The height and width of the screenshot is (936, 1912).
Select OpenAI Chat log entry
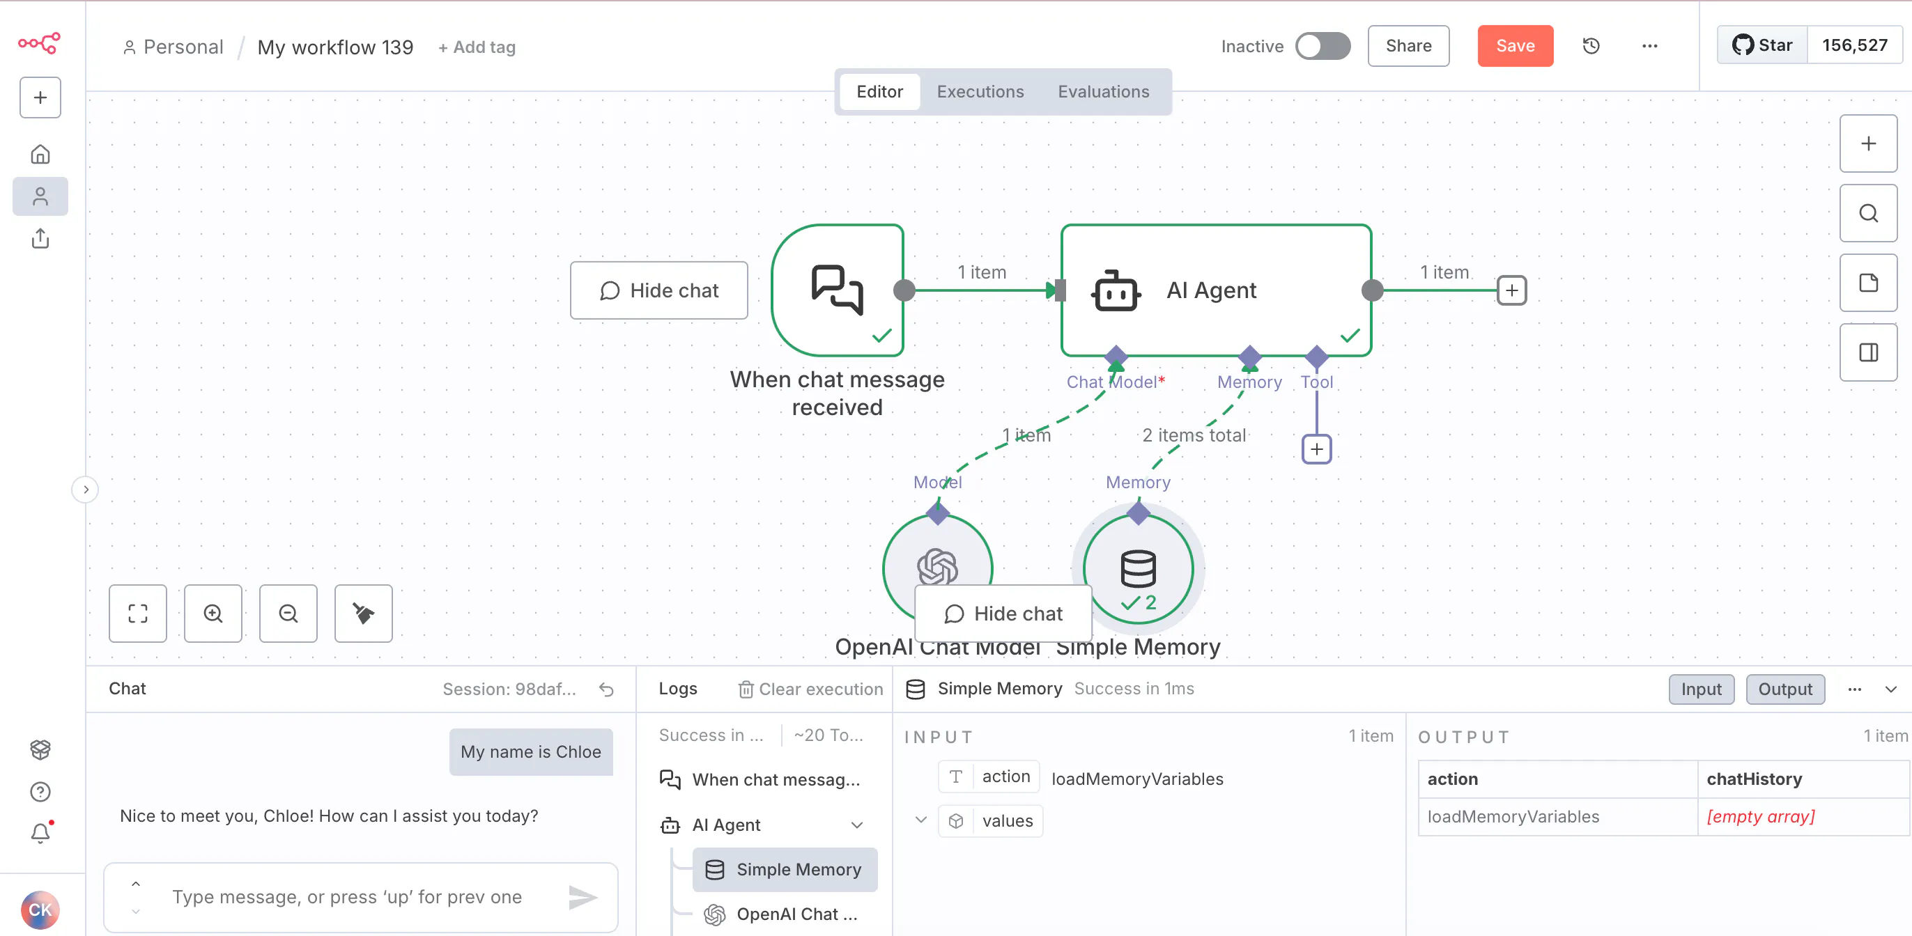coord(785,914)
